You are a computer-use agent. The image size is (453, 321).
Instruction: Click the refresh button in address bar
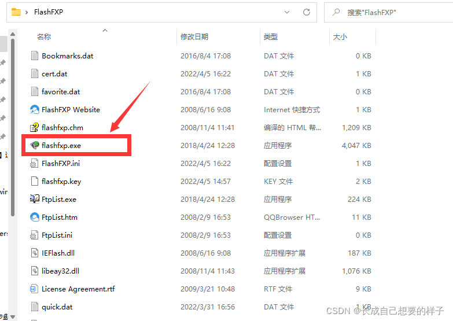[x=307, y=12]
